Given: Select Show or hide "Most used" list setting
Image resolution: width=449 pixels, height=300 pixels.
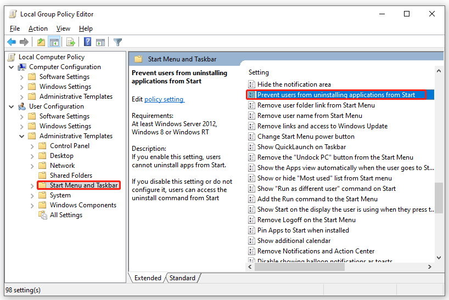Looking at the screenshot, I should tap(324, 178).
